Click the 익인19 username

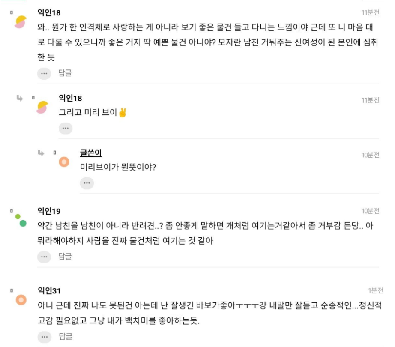tap(49, 211)
